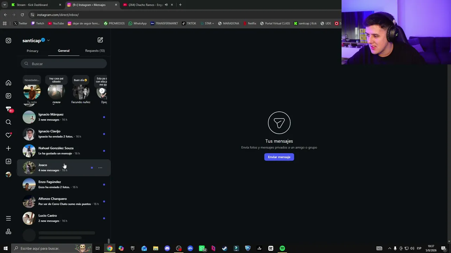The image size is (451, 253).
Task: Open Rocket League from the taskbar
Action: click(248, 248)
